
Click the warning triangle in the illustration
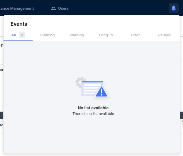pos(101,92)
